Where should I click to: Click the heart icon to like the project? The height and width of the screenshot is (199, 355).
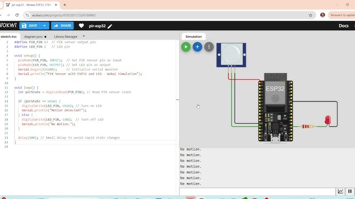81,26
